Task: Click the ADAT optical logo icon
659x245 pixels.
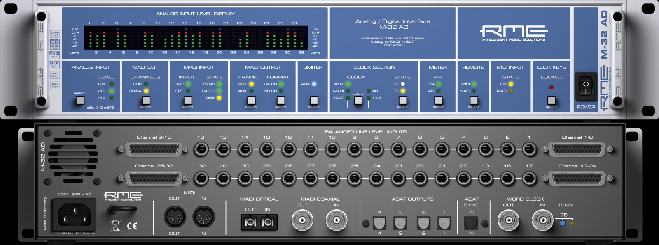Action: 55,44
